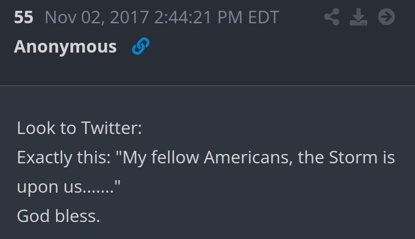Click the closing line "God bless."

coord(59,216)
